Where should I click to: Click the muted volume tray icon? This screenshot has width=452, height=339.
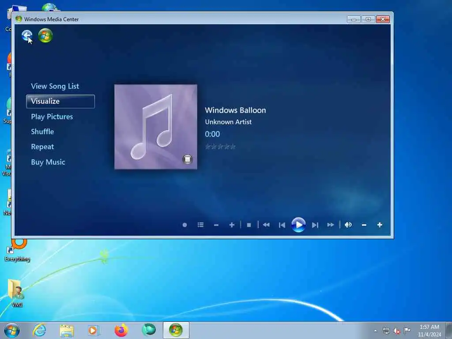(x=397, y=331)
